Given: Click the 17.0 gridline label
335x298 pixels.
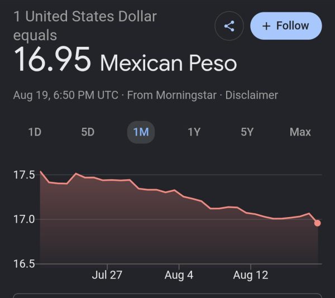Looking at the screenshot, I should click(x=24, y=219).
